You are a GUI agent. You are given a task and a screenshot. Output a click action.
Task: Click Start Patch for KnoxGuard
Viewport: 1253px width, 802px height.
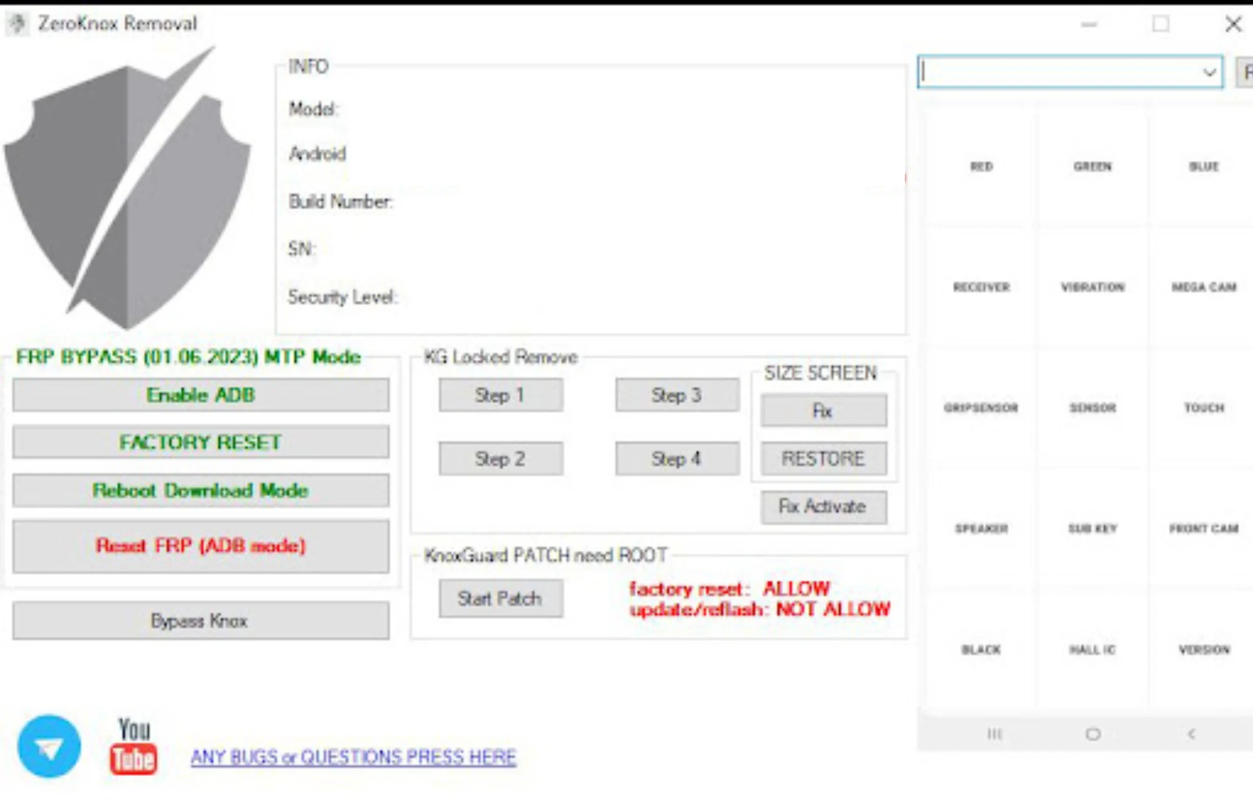tap(500, 598)
